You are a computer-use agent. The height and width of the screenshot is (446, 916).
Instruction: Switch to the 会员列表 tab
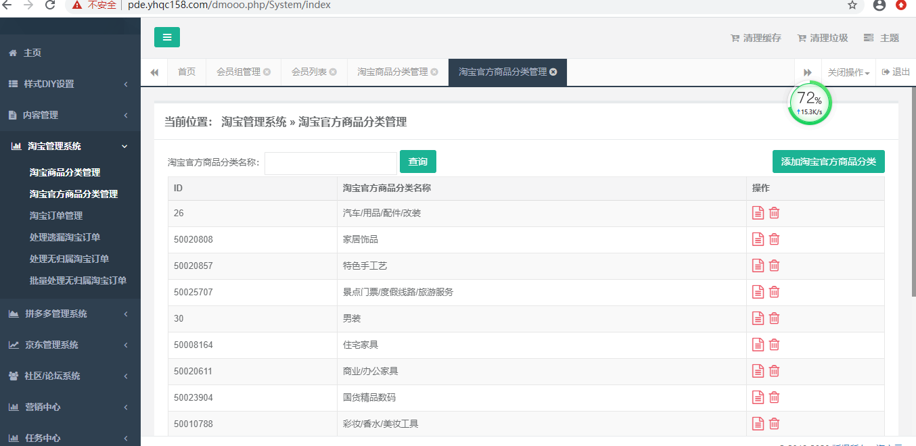tap(309, 72)
